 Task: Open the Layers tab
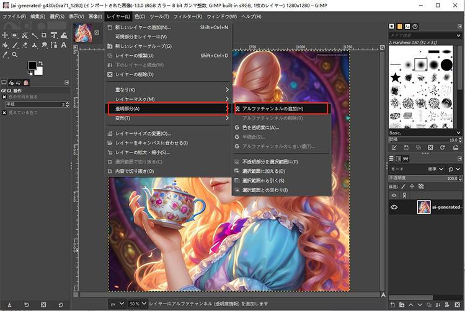[391, 159]
